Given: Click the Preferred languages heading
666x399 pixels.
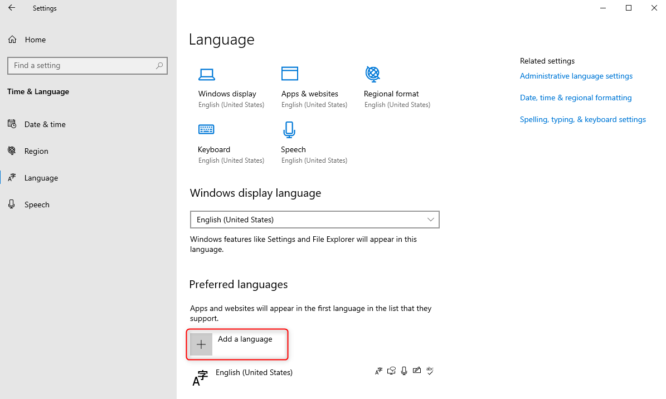Looking at the screenshot, I should 239,284.
